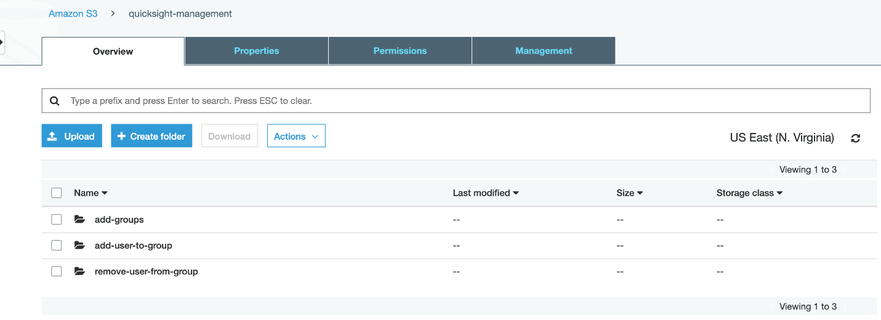The width and height of the screenshot is (881, 320).
Task: Switch to the Properties tab
Action: tap(257, 51)
